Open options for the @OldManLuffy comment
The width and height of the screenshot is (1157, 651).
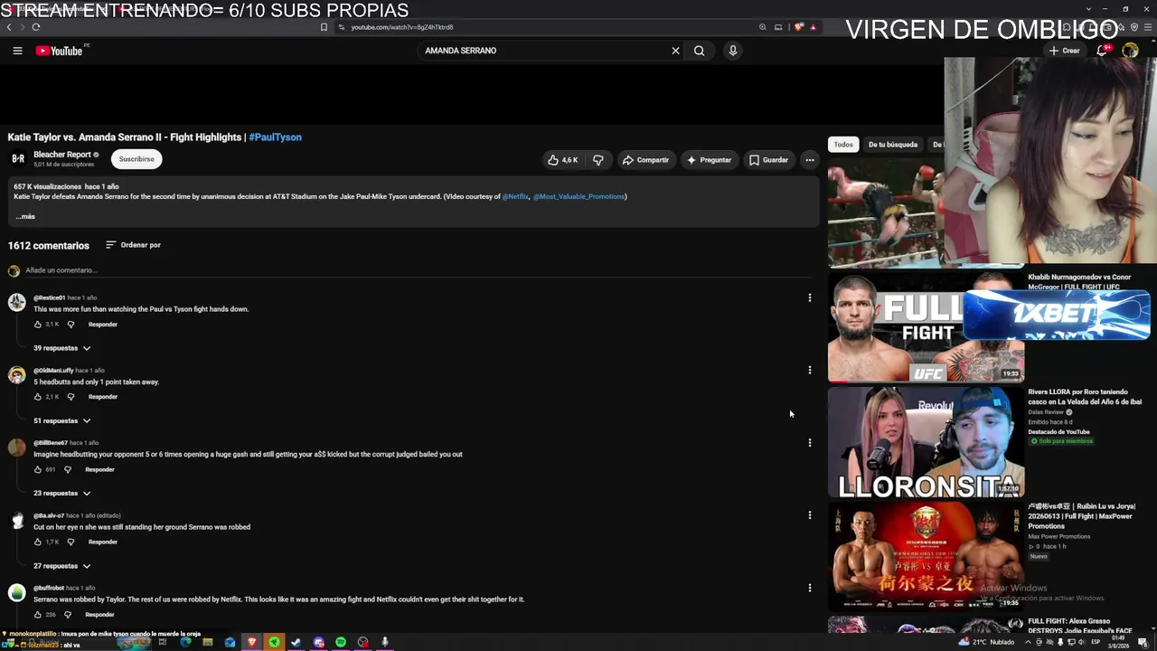810,370
